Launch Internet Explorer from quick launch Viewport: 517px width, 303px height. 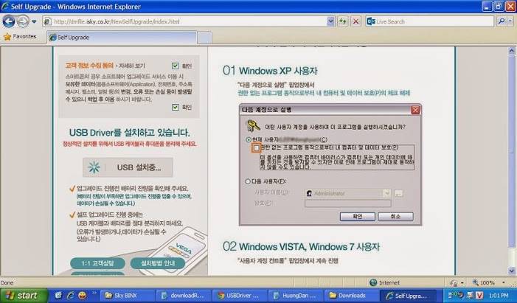[70, 296]
